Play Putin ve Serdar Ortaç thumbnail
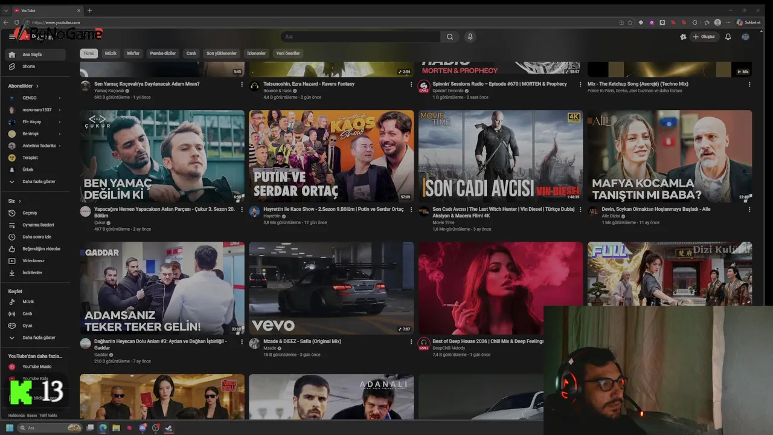 click(332, 156)
